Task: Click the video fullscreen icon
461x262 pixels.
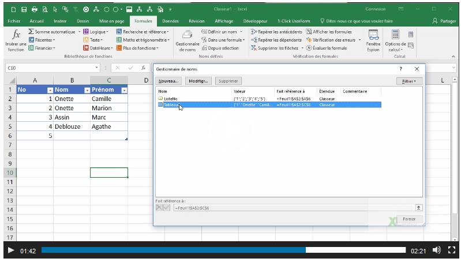Action: [x=452, y=250]
